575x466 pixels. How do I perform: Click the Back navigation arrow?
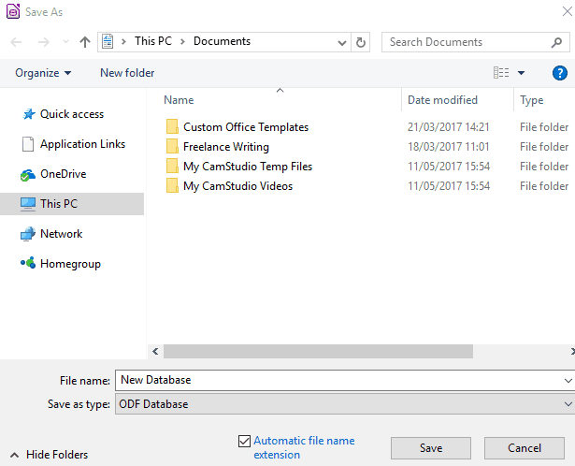pos(16,42)
